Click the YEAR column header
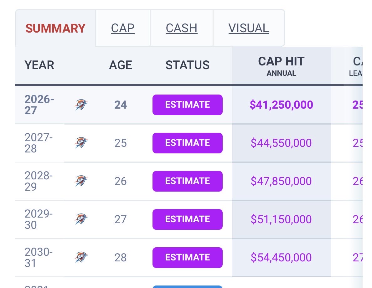372x288 pixels. coord(39,65)
